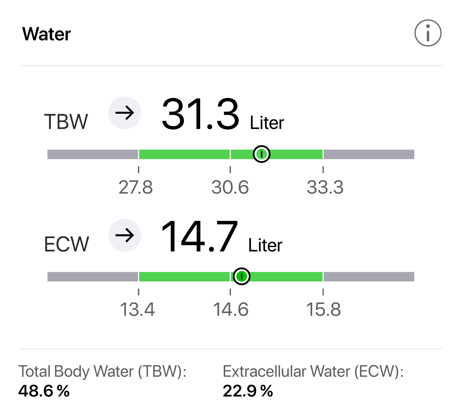This screenshot has height=414, width=461.
Task: Select the Water section title
Action: (x=47, y=34)
